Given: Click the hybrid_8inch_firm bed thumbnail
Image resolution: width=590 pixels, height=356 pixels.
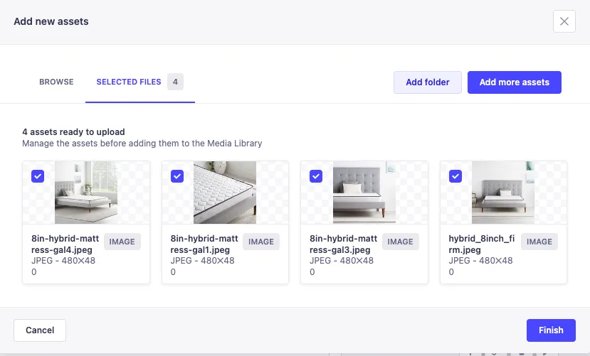Looking at the screenshot, I should coord(503,193).
